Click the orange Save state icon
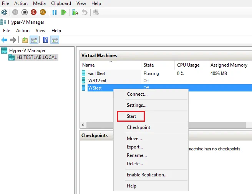Viewport: 252px width, 194px height. (43, 12)
